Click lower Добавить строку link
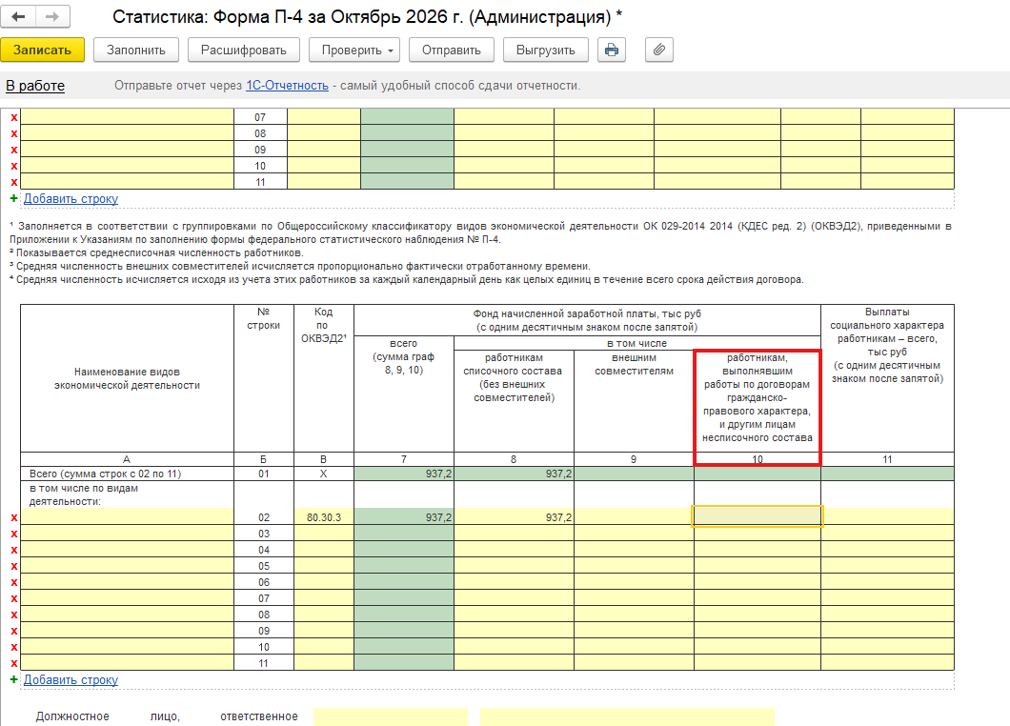 (x=71, y=679)
